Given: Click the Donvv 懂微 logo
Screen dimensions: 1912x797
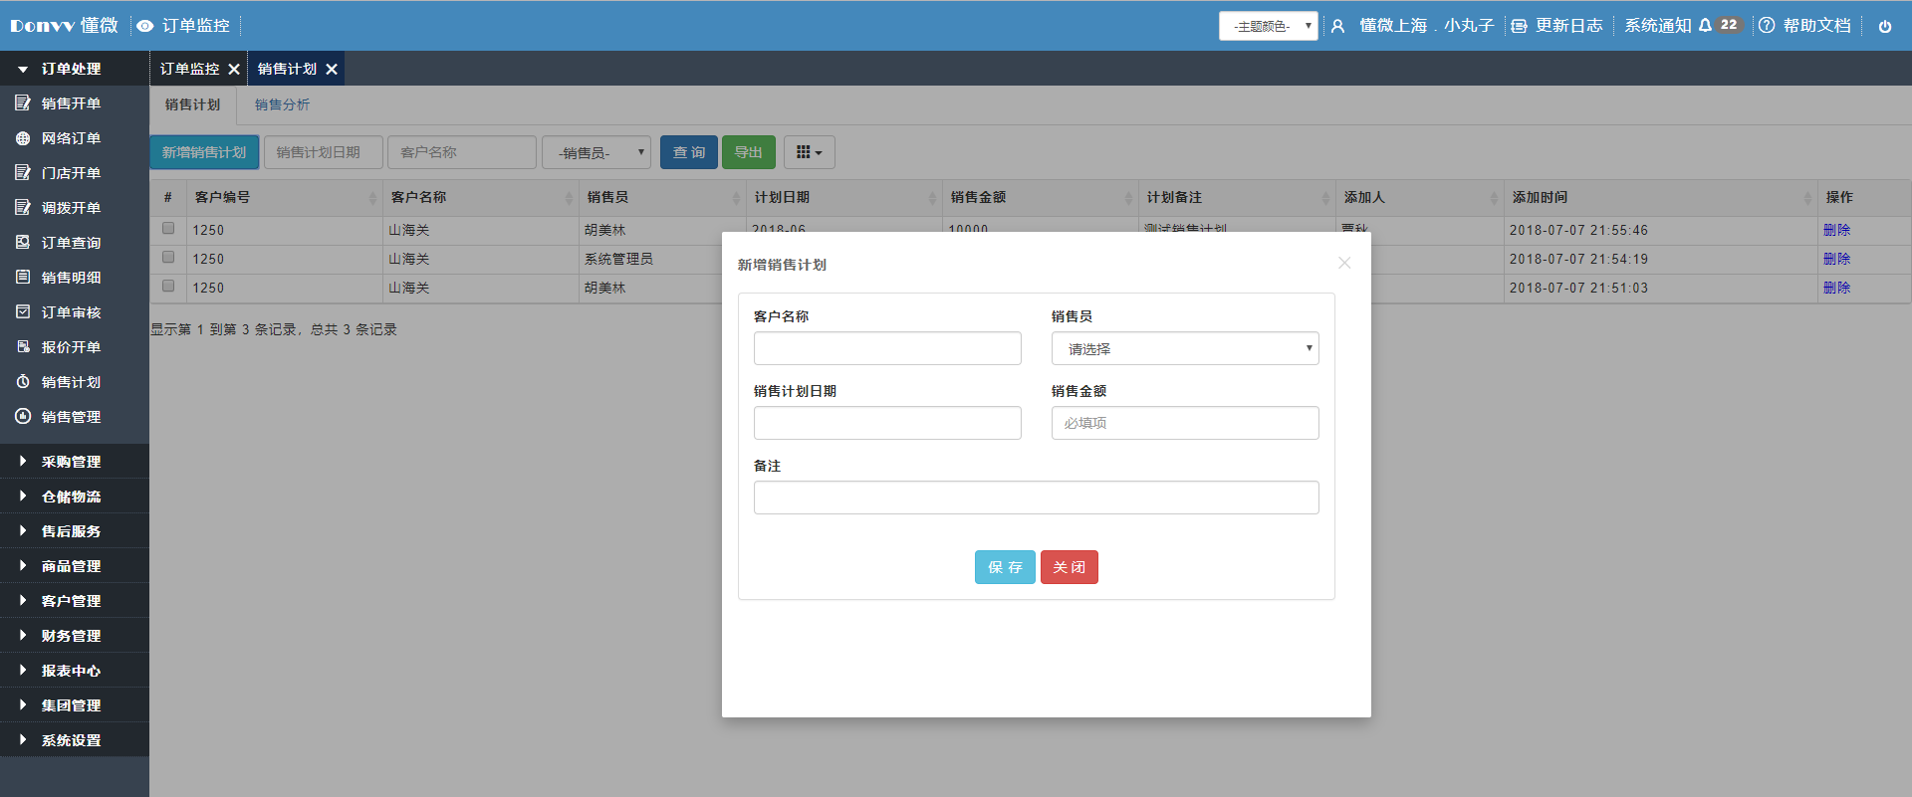Looking at the screenshot, I should pos(64,26).
